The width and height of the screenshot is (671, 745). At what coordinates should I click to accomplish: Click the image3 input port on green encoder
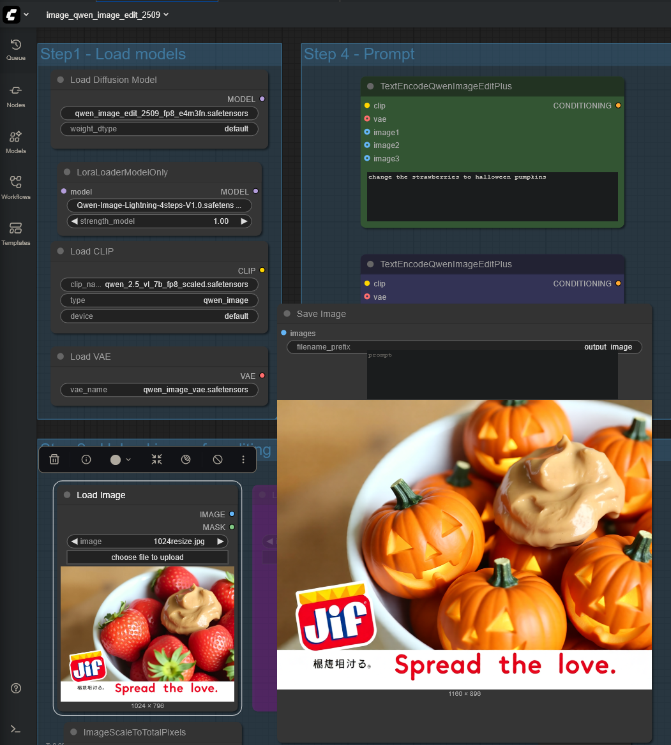[367, 158]
